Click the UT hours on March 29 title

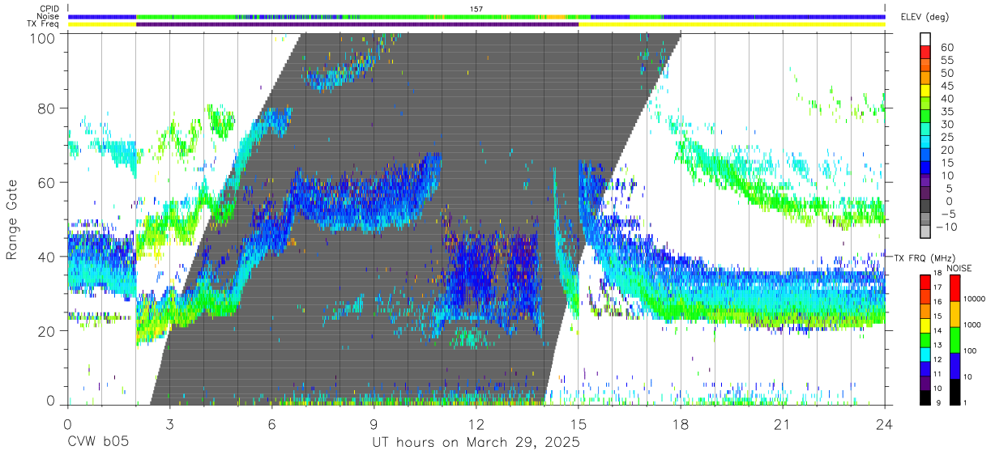click(476, 443)
